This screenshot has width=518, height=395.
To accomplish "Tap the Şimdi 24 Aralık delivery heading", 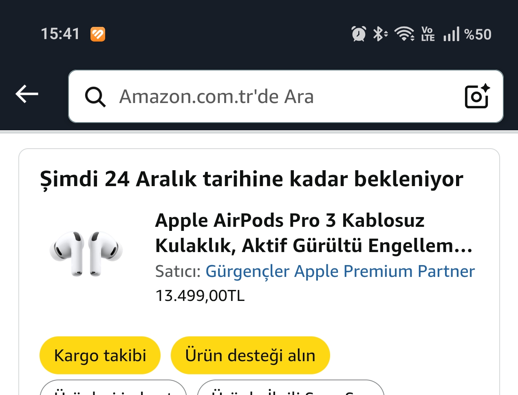I will click(x=251, y=179).
